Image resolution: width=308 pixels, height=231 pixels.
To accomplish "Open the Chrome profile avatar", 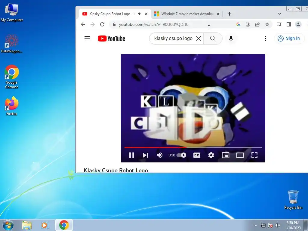I will [x=298, y=24].
